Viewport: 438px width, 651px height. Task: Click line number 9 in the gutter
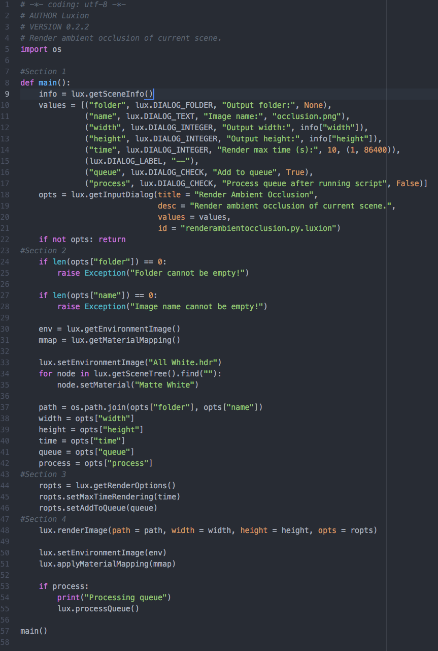(7, 94)
